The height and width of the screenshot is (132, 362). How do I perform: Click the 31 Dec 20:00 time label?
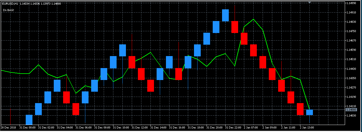(x=214, y=128)
